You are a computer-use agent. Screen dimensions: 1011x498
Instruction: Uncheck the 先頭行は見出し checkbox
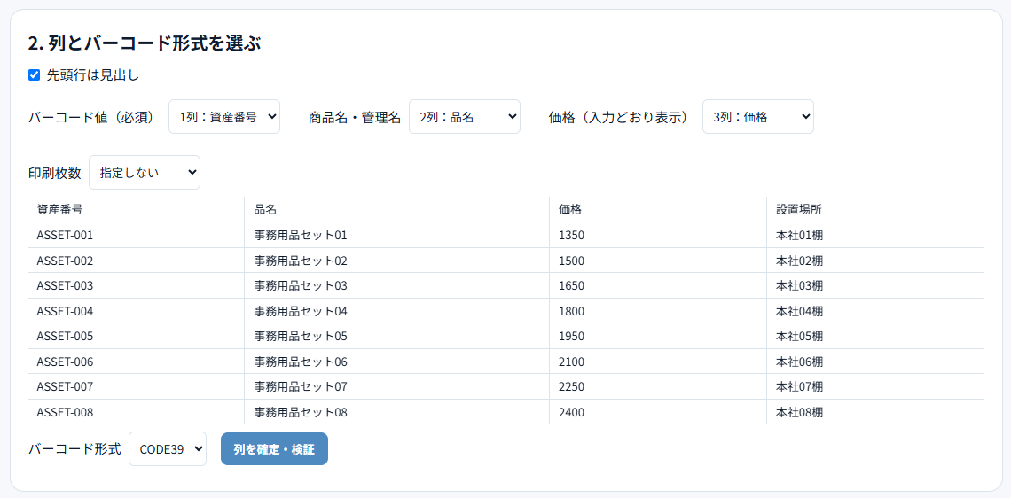click(35, 75)
